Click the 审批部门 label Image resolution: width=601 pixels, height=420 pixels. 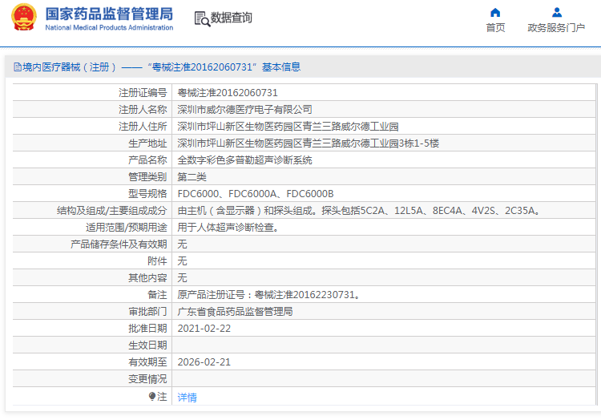point(147,312)
